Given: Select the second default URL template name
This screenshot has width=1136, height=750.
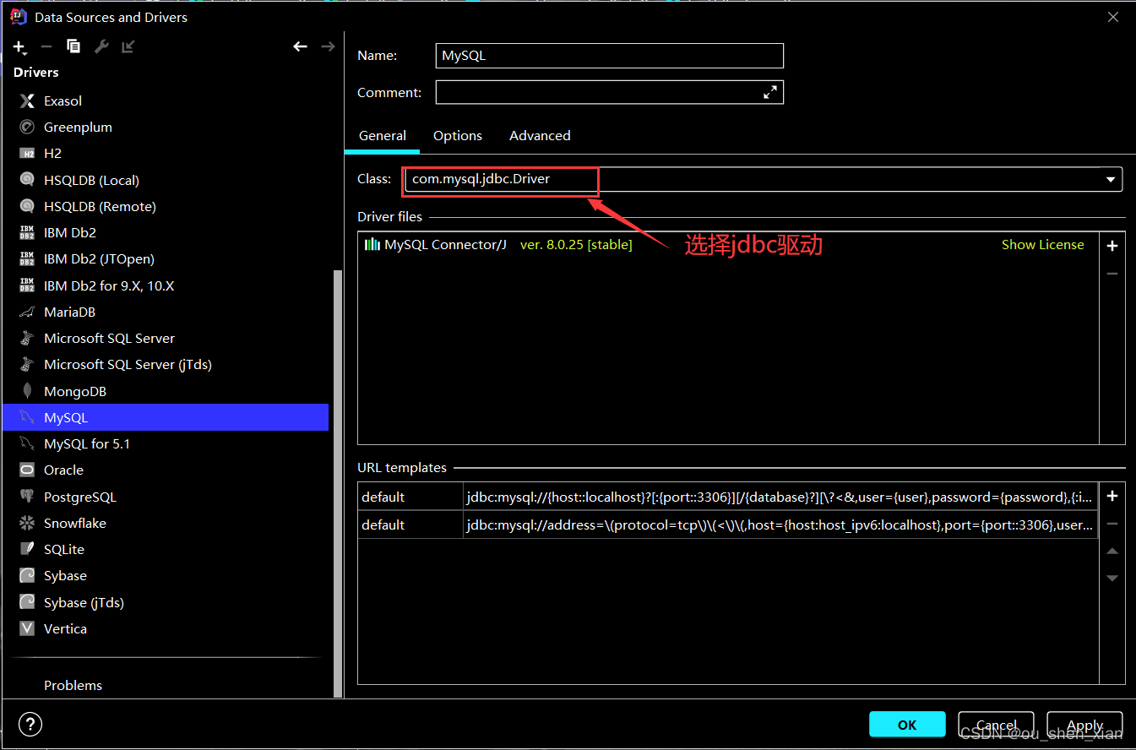Looking at the screenshot, I should click(410, 524).
